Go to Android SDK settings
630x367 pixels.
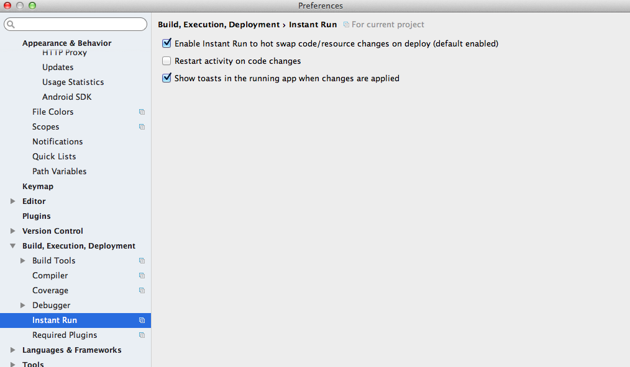pos(66,97)
